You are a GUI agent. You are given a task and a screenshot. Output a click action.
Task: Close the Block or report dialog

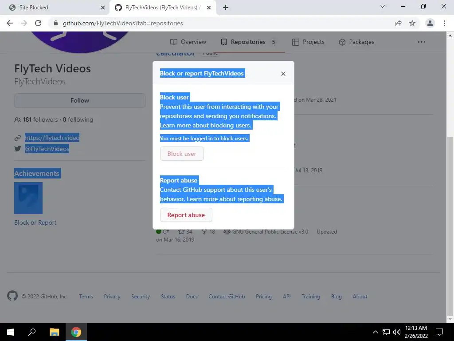click(283, 74)
